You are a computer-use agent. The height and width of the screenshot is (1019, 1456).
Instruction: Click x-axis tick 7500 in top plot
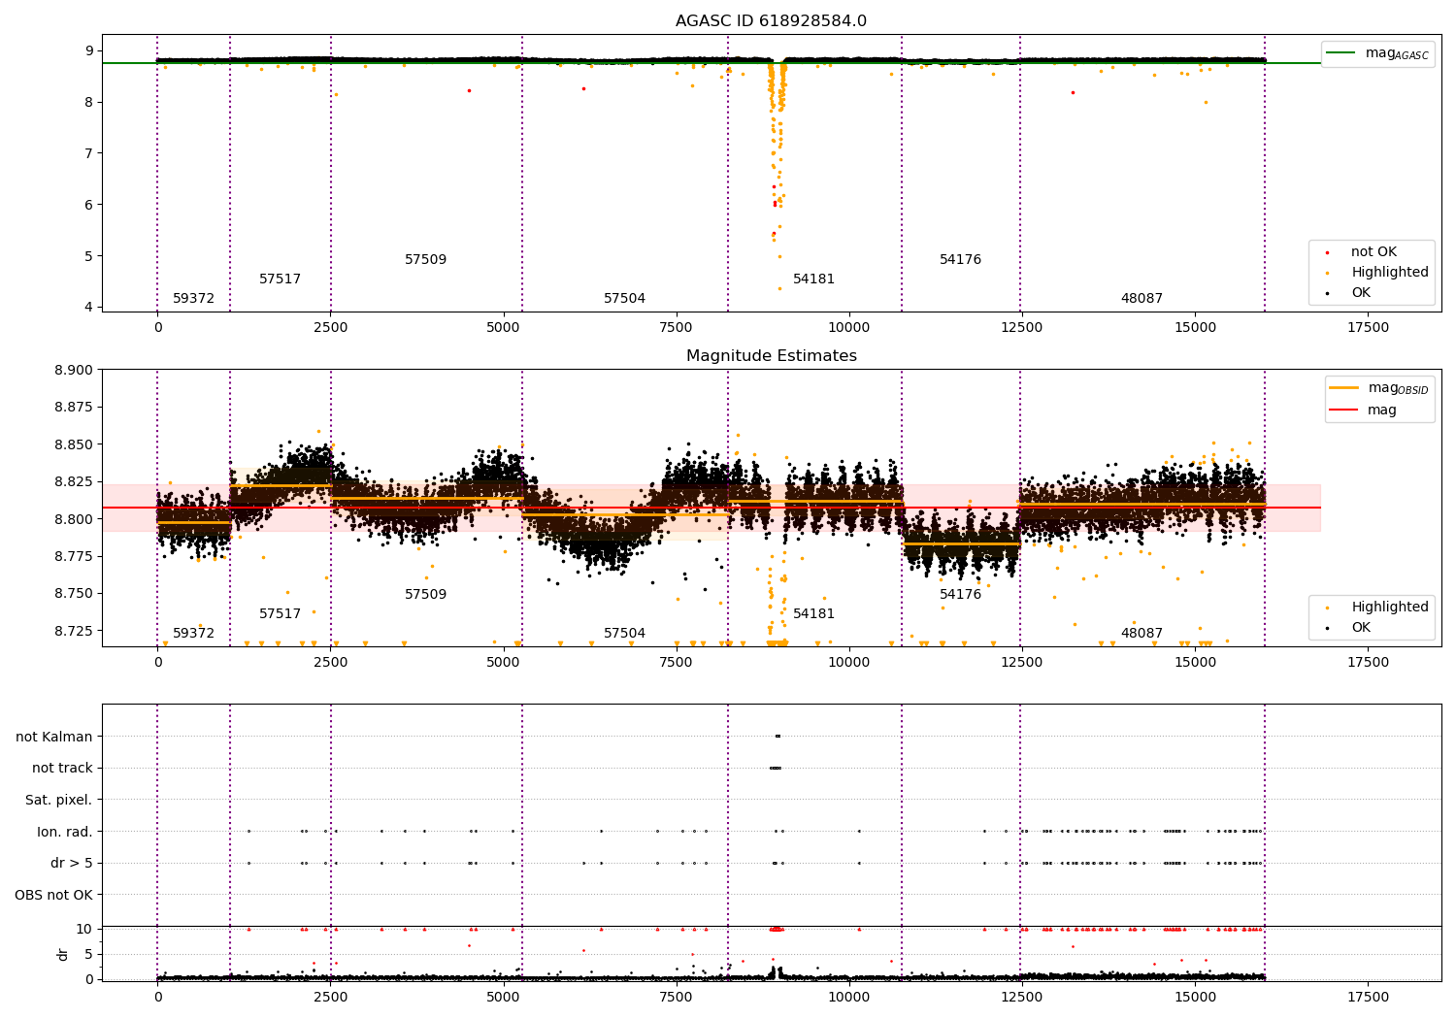[677, 327]
